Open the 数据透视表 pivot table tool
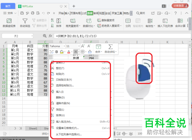The image size is (192, 140). (9, 23)
